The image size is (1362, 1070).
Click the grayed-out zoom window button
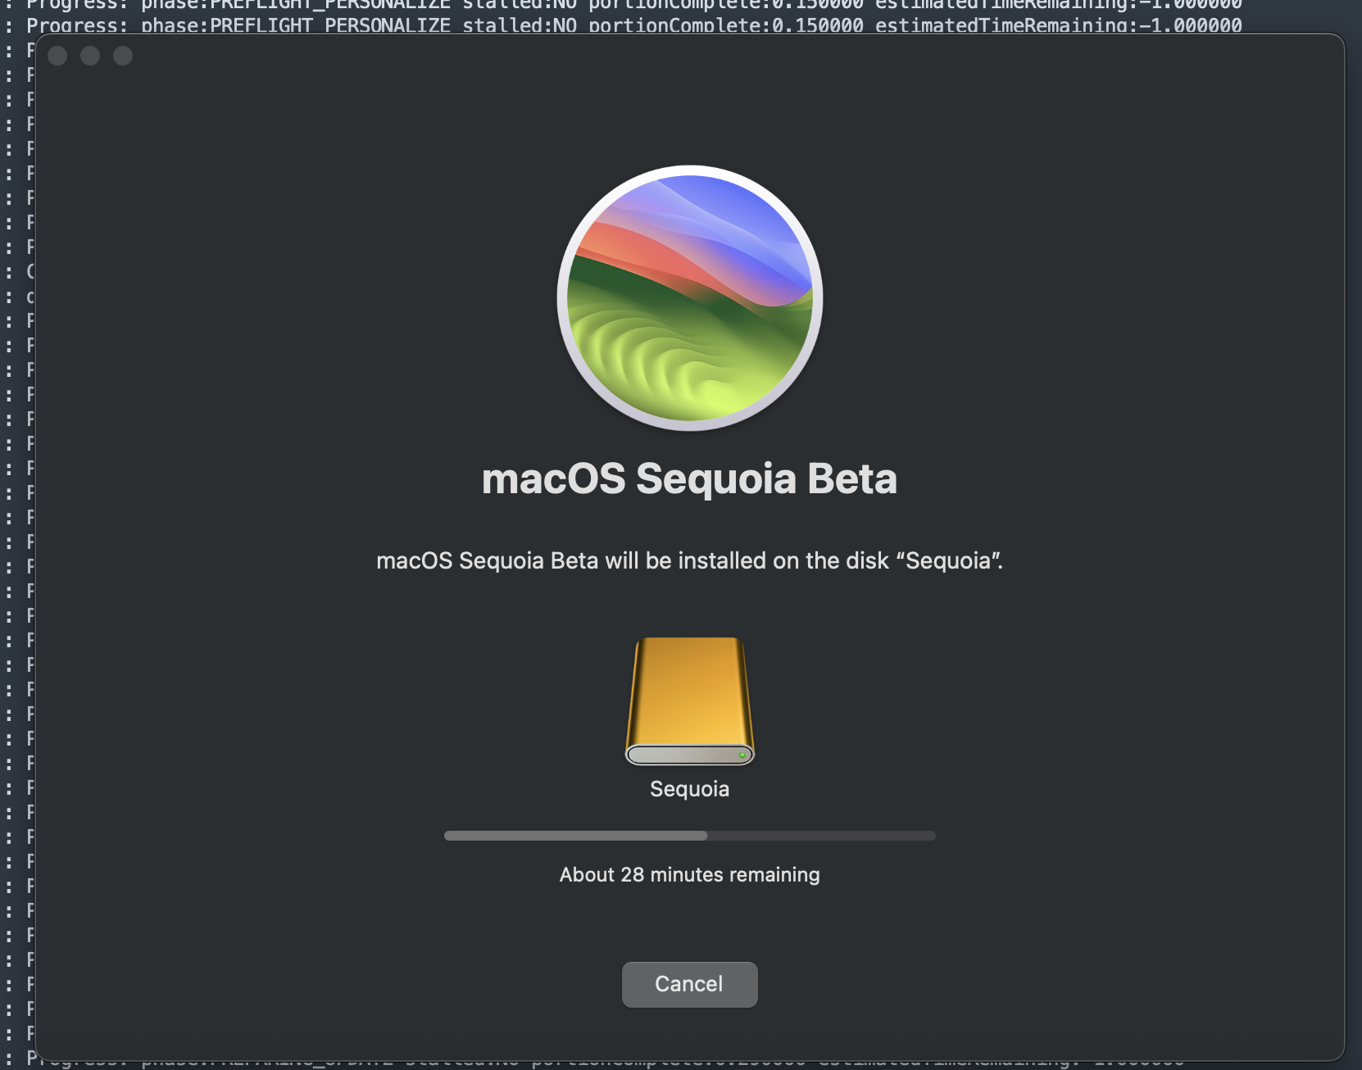click(x=123, y=56)
